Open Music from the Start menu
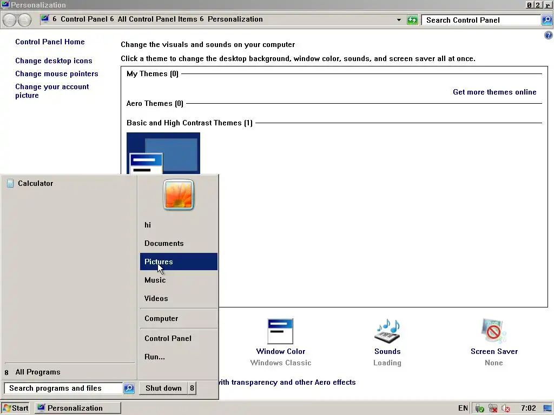 pyautogui.click(x=179, y=280)
